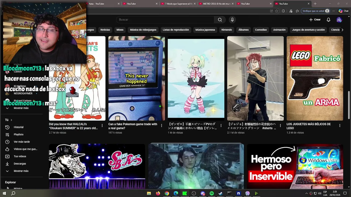Open the LEGO Fabricó un ARMA thumbnail

(x=315, y=78)
